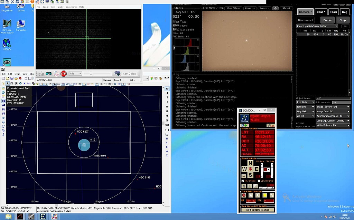Image resolution: width=354 pixels, height=220 pixels.
Task: Slew west with the W button
Action: coord(244,169)
